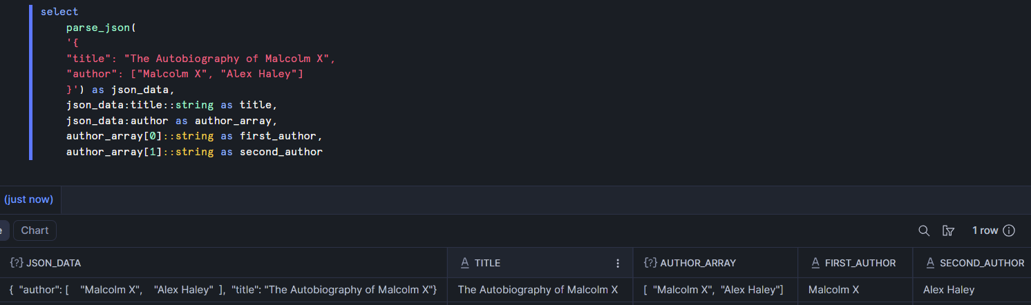This screenshot has height=305, width=1031.
Task: Click the row count info icon
Action: click(1009, 230)
